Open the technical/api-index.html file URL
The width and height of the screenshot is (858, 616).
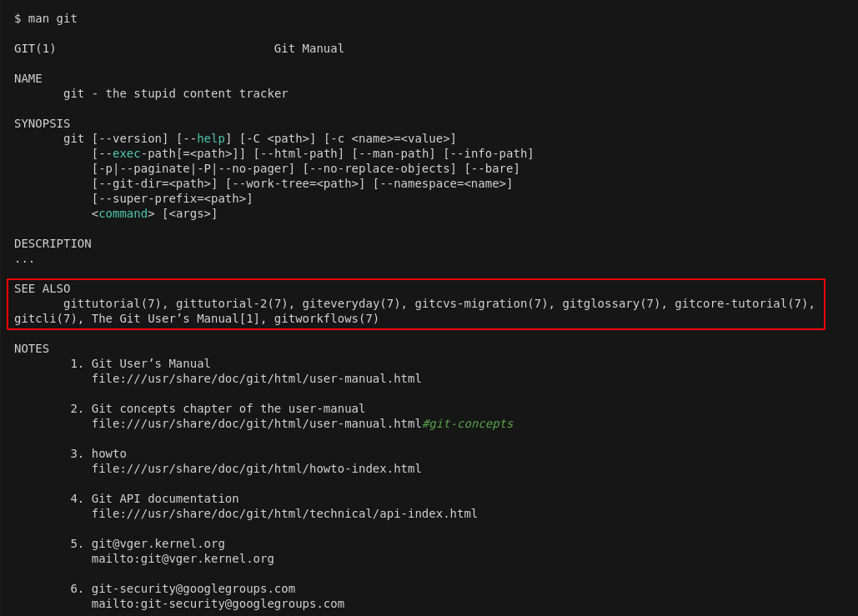[x=284, y=513]
